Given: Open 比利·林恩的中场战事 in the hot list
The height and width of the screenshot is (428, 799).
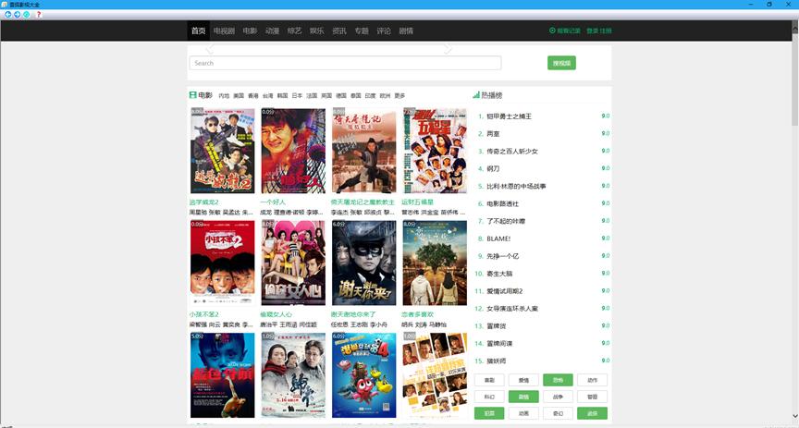Looking at the screenshot, I should [516, 186].
